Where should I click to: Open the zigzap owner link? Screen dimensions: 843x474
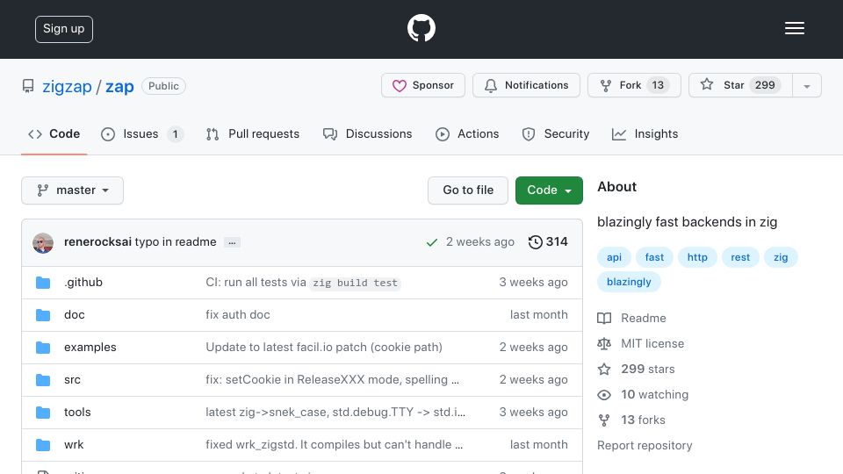(68, 87)
